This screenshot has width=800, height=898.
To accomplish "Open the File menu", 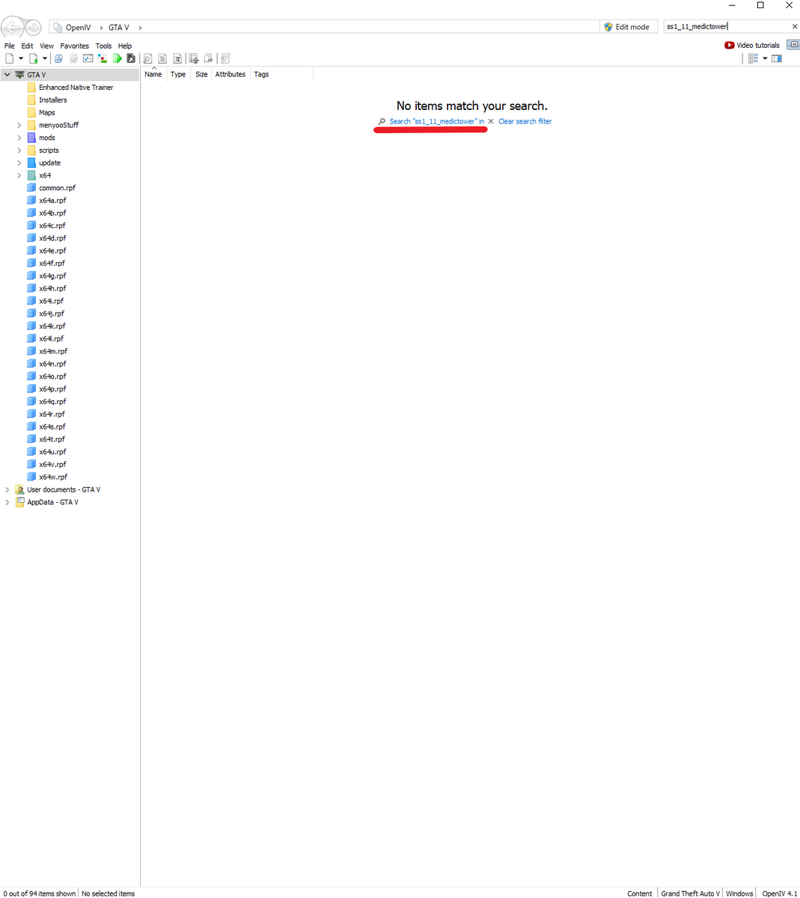I will 10,46.
